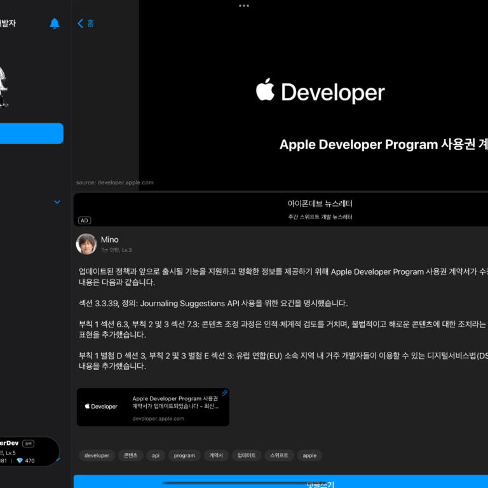488x488 pixels.
Task: Open the developer.apple.com link preview card
Action: coord(152,407)
